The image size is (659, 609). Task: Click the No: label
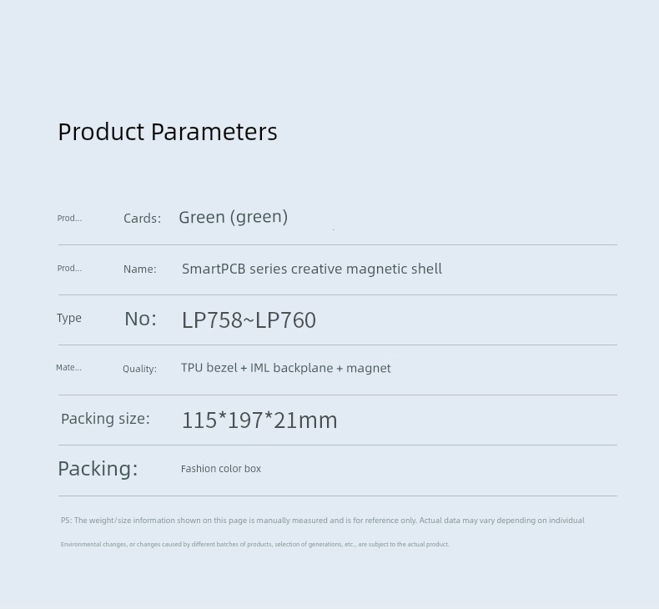pos(140,319)
